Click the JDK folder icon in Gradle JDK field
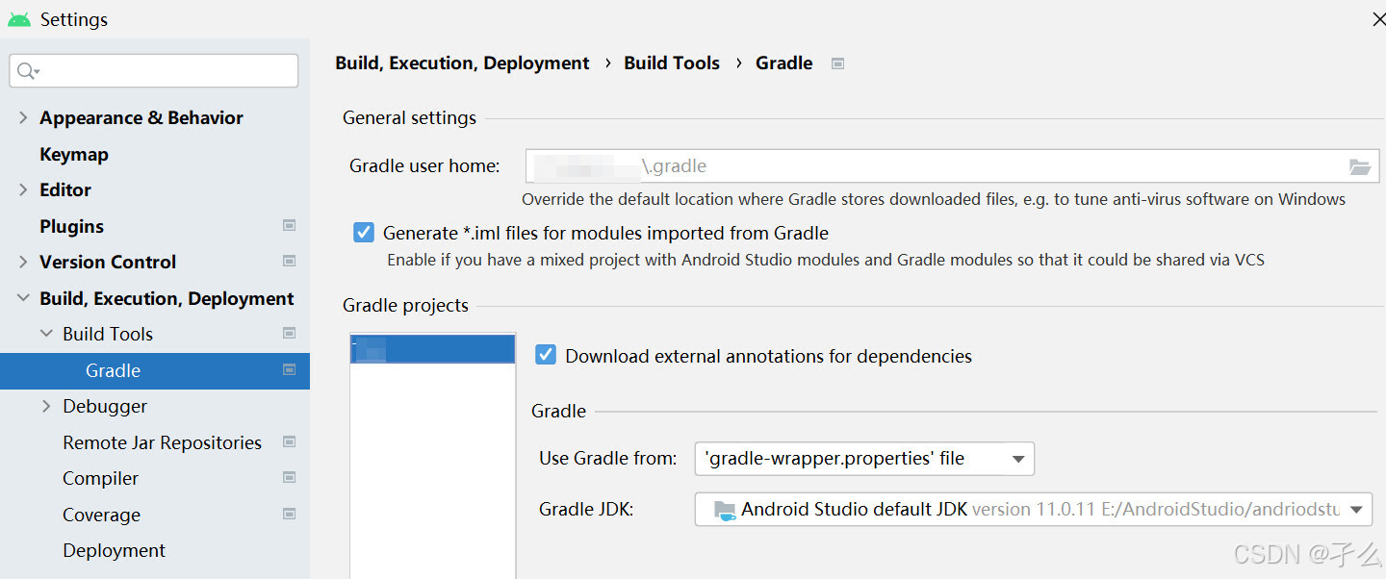The height and width of the screenshot is (579, 1386). pyautogui.click(x=725, y=510)
